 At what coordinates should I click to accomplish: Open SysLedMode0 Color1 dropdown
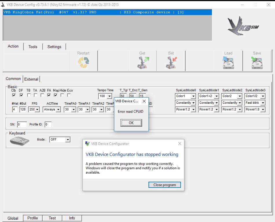pyautogui.click(x=193, y=96)
